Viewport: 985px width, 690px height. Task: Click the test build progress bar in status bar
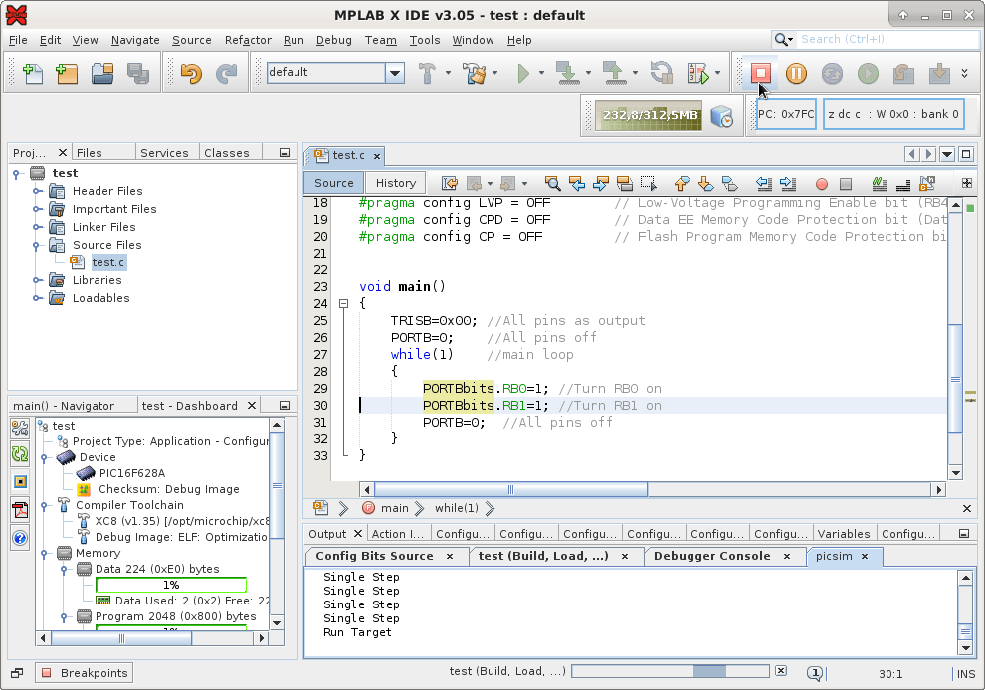click(x=671, y=671)
